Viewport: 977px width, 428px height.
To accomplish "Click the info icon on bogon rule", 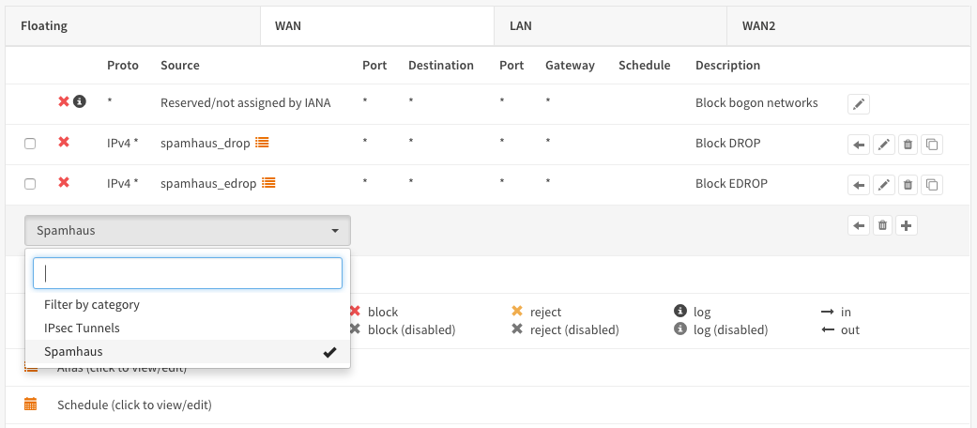I will click(80, 101).
